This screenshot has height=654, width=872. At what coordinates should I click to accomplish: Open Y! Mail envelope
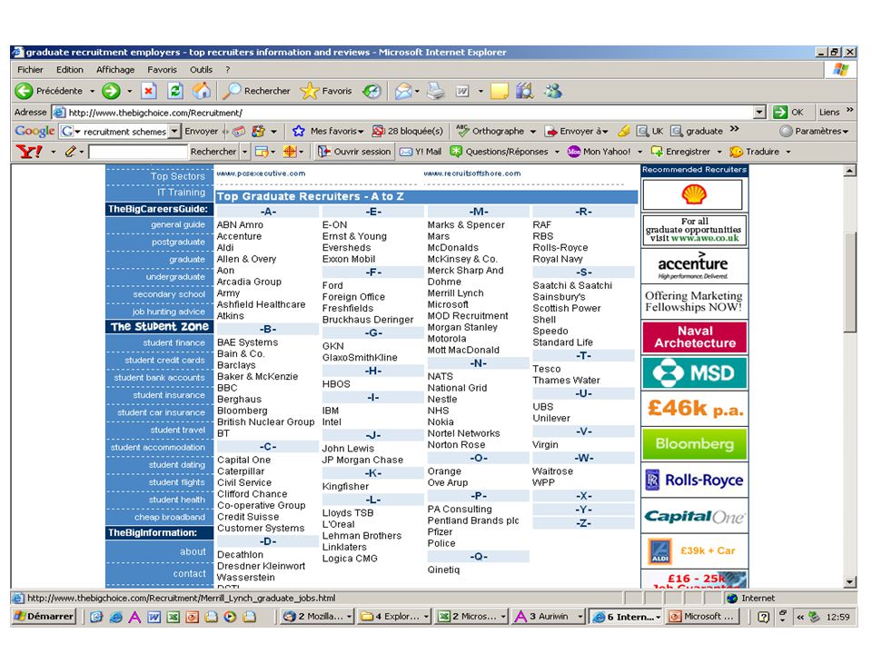pyautogui.click(x=421, y=152)
